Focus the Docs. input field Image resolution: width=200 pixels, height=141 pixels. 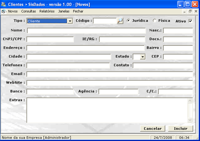coord(178,39)
